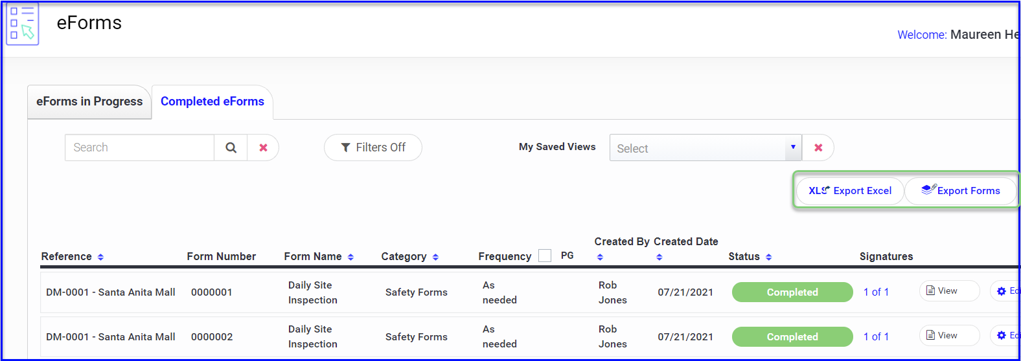This screenshot has width=1021, height=361.
Task: Toggle the PG checkbox in header
Action: coord(545,256)
